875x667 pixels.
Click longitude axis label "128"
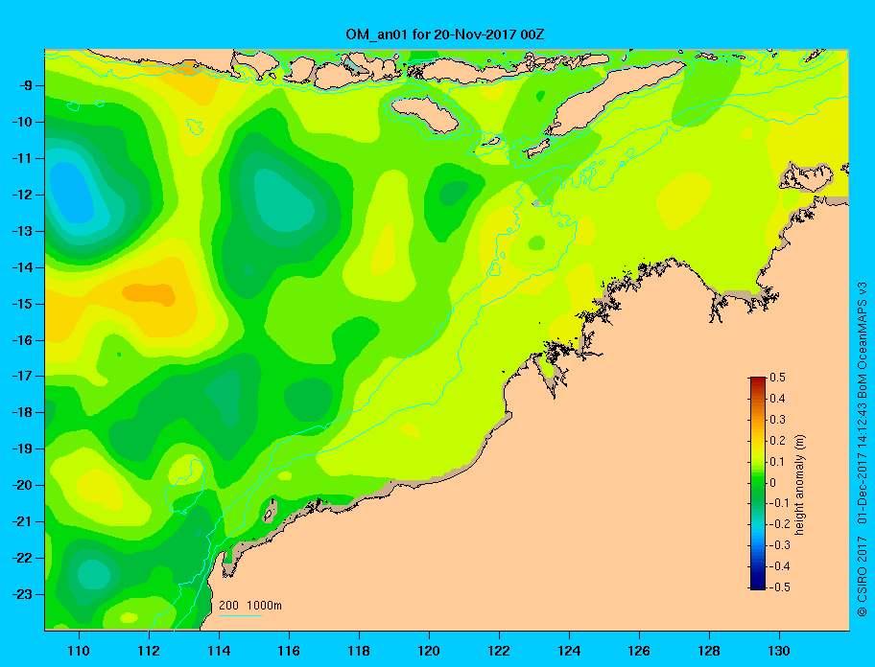click(x=709, y=651)
